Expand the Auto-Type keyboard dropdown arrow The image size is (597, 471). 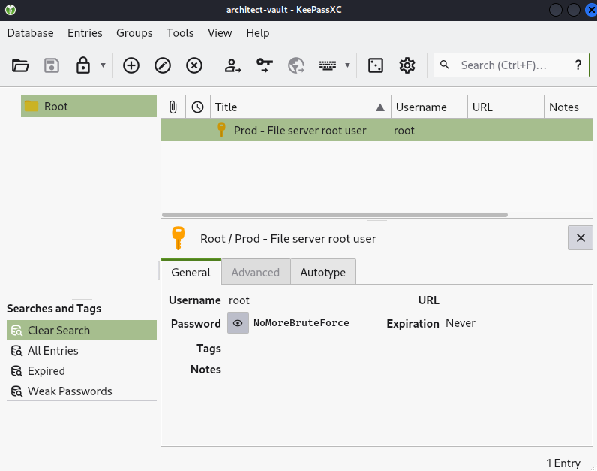pyautogui.click(x=347, y=65)
